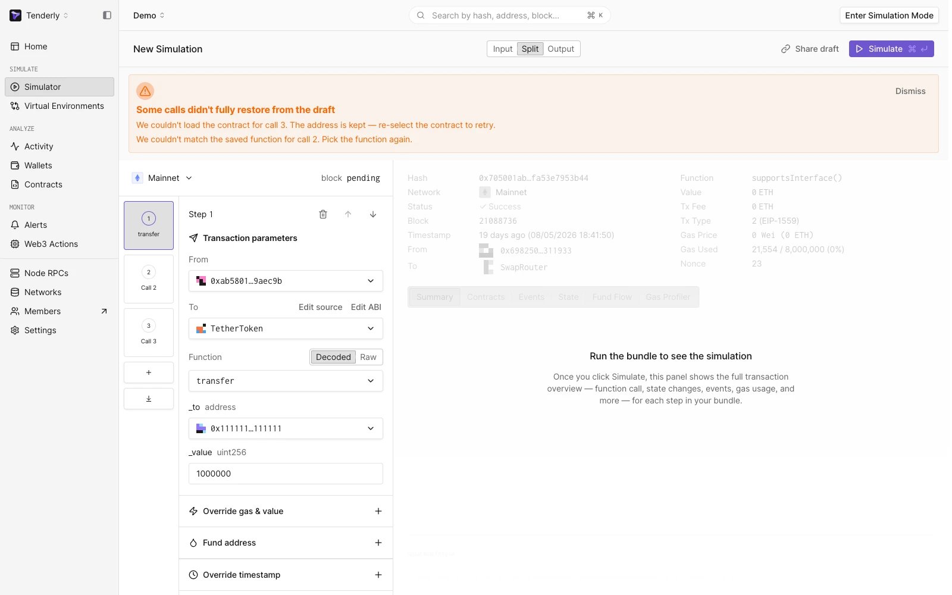
Task: Click the From address 0x698250…311933
Action: click(535, 251)
